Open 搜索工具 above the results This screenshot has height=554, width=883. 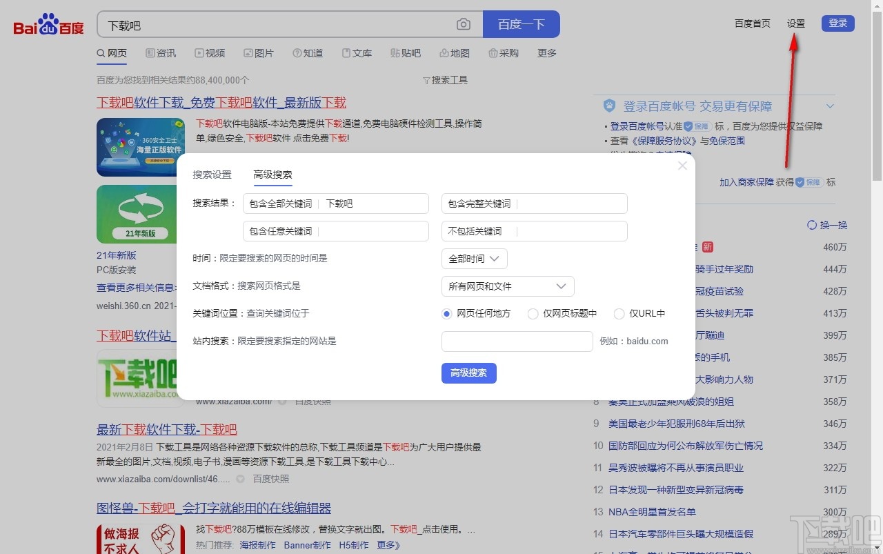(x=446, y=80)
